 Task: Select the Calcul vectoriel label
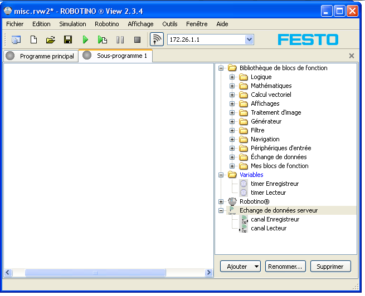tap(271, 95)
